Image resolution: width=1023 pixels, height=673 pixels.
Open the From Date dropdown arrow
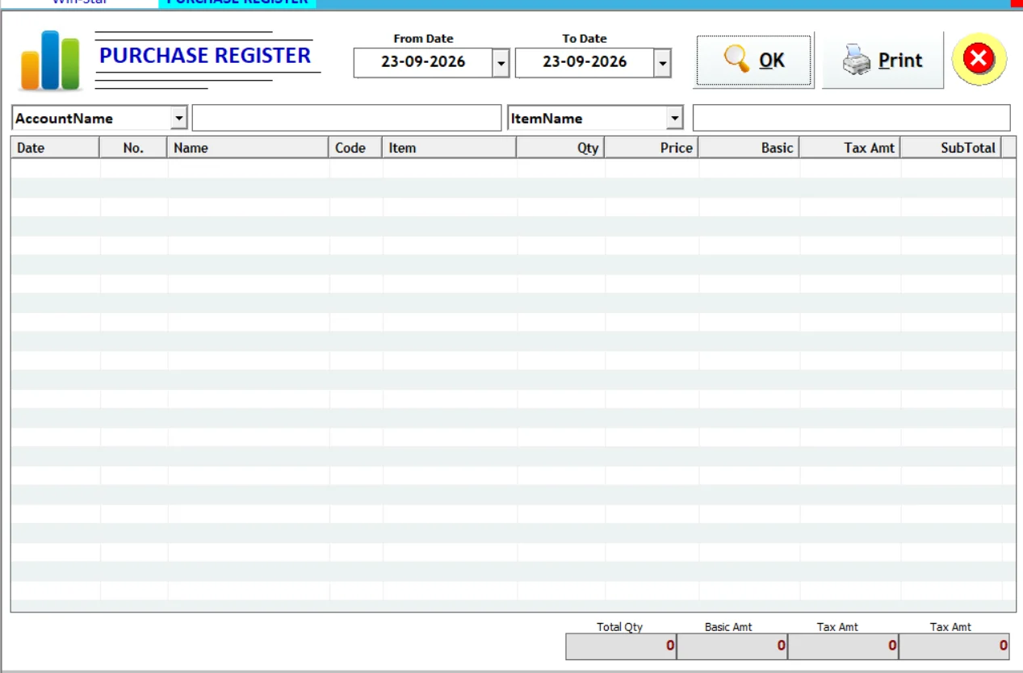[501, 63]
